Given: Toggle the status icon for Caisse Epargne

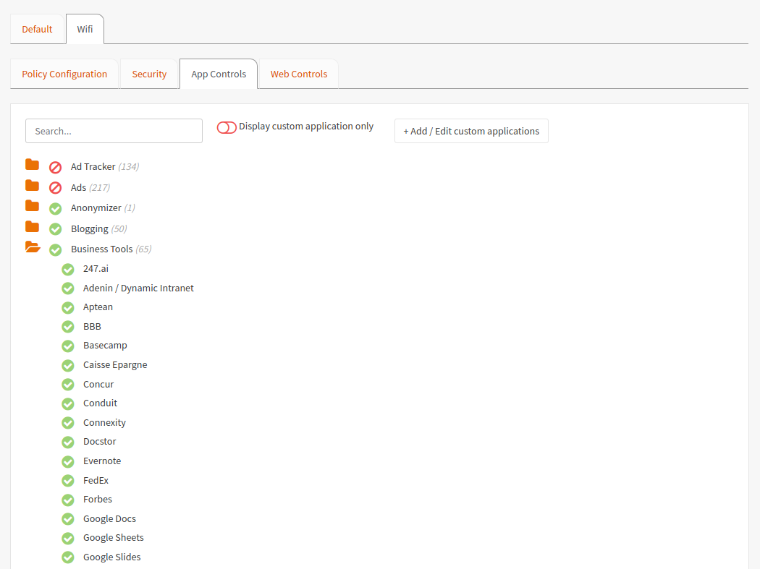Looking at the screenshot, I should (x=68, y=365).
